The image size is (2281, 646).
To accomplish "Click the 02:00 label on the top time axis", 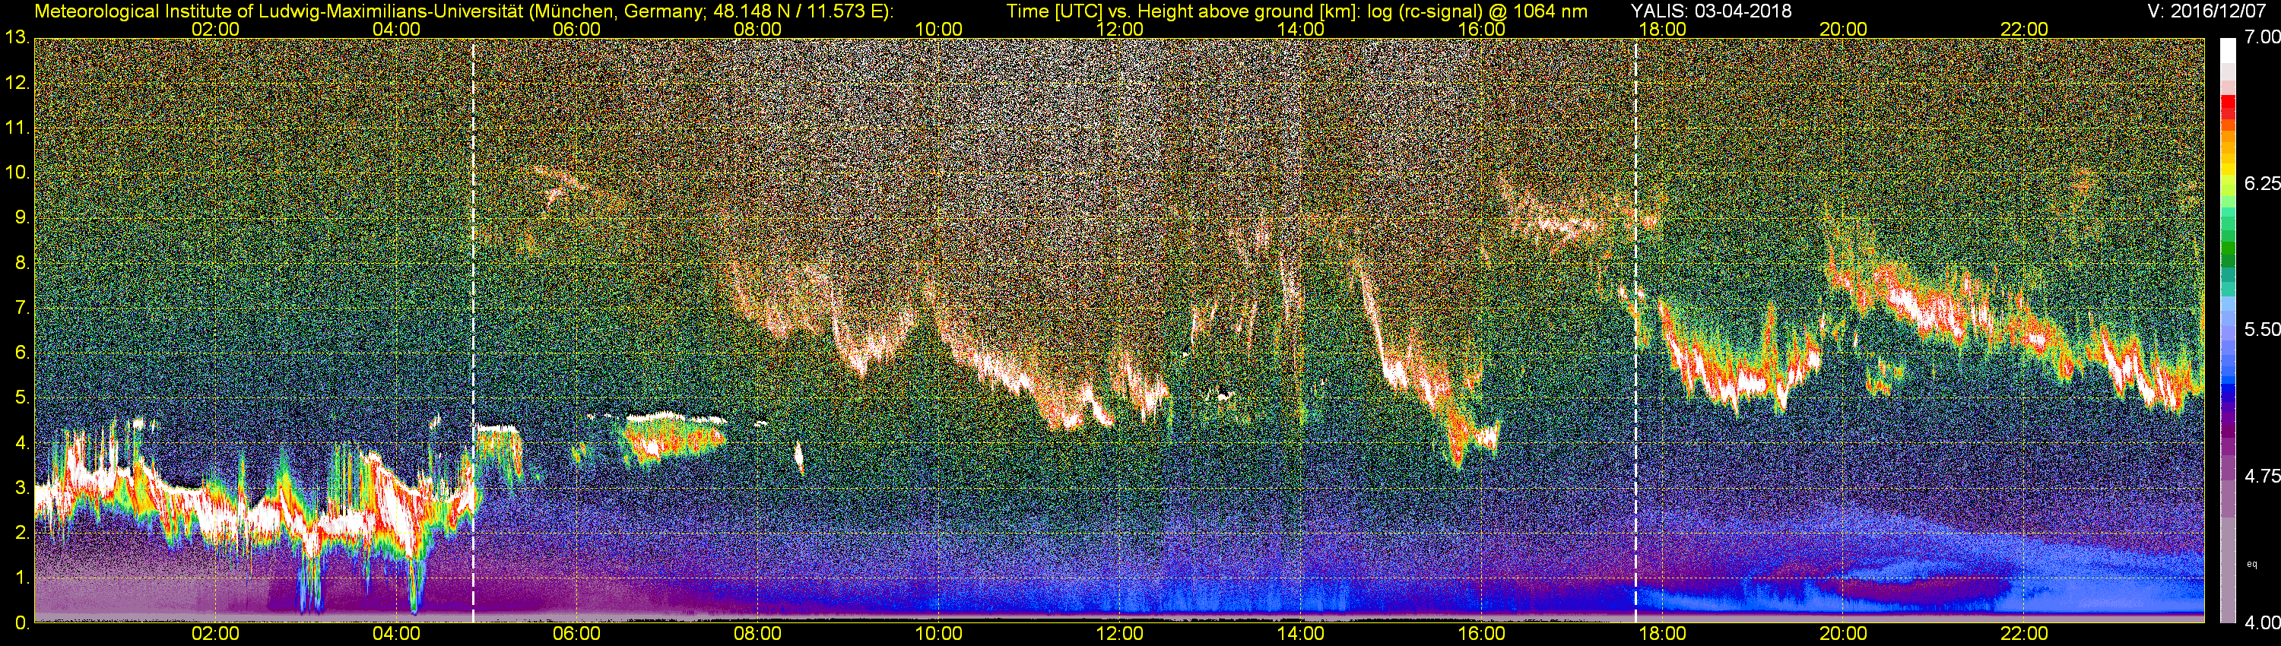I will pyautogui.click(x=215, y=29).
